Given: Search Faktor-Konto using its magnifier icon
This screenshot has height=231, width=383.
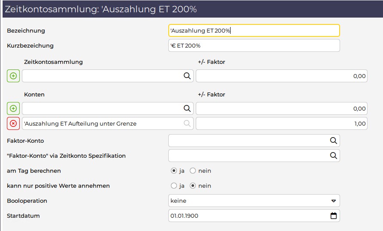Looking at the screenshot, I should 334,141.
